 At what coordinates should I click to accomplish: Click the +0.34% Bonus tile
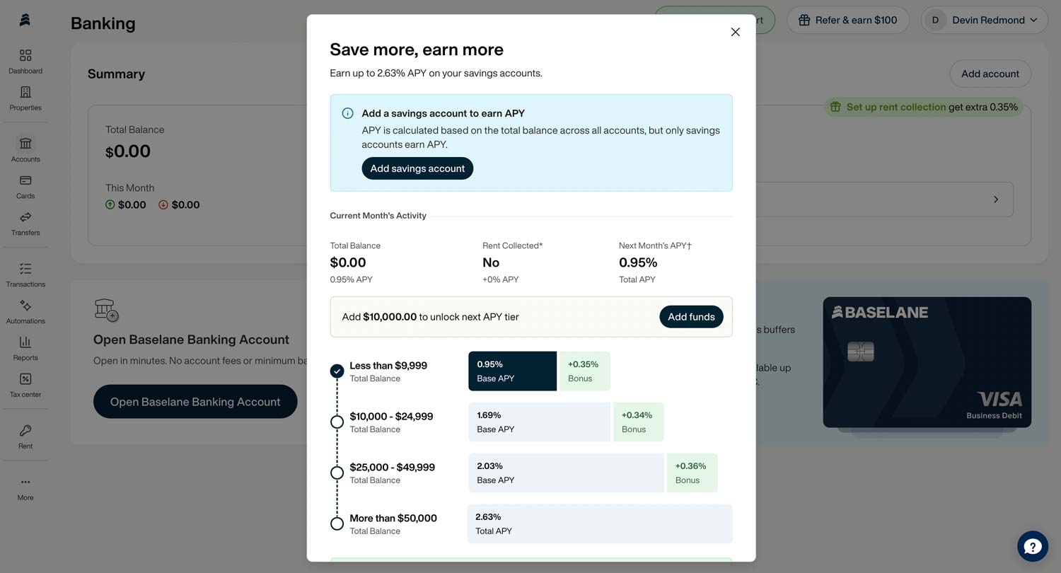638,422
